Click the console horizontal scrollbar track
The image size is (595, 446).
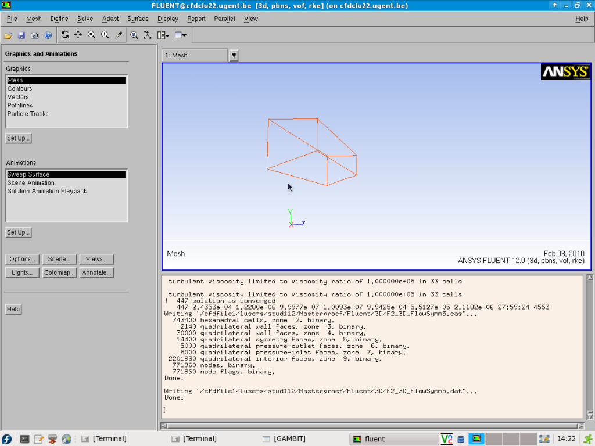374,426
